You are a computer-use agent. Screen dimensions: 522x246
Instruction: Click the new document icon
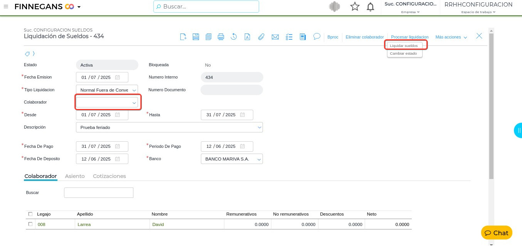tap(183, 37)
